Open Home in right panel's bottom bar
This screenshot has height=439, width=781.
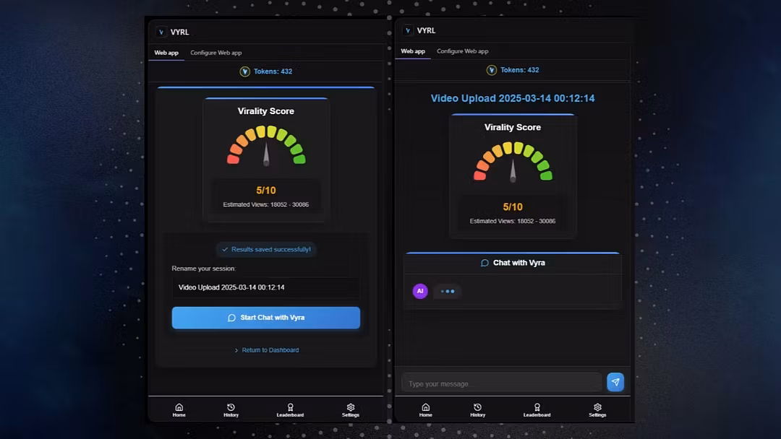click(x=425, y=410)
